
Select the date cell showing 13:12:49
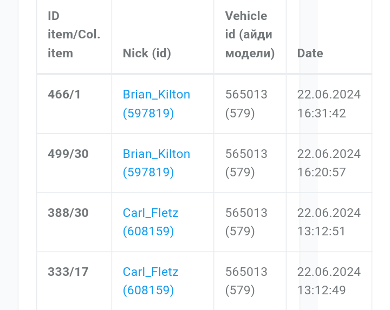328,281
